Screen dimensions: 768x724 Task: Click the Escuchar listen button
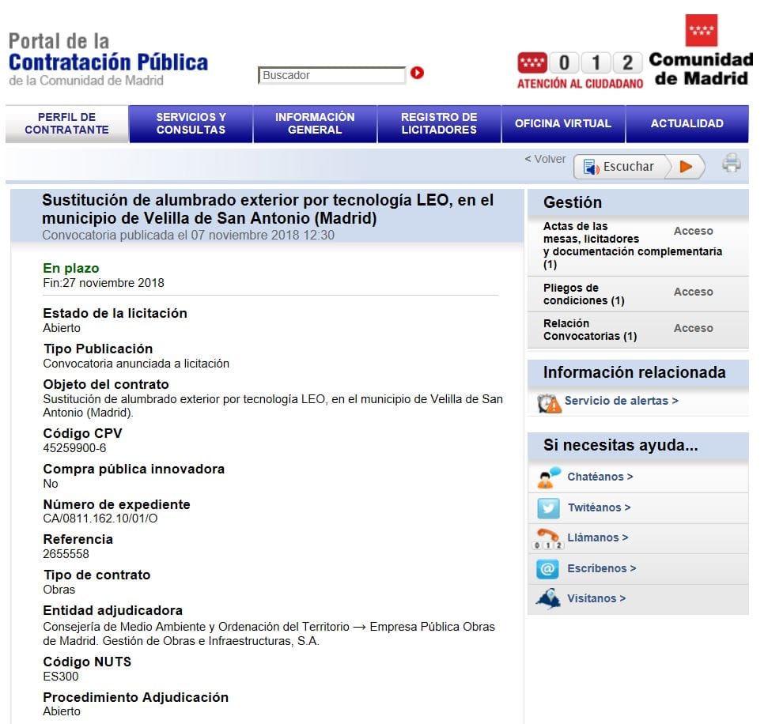point(639,167)
